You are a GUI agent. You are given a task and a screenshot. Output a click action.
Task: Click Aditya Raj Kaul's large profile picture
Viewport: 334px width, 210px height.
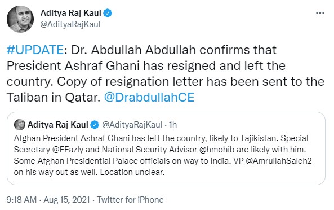[20, 19]
